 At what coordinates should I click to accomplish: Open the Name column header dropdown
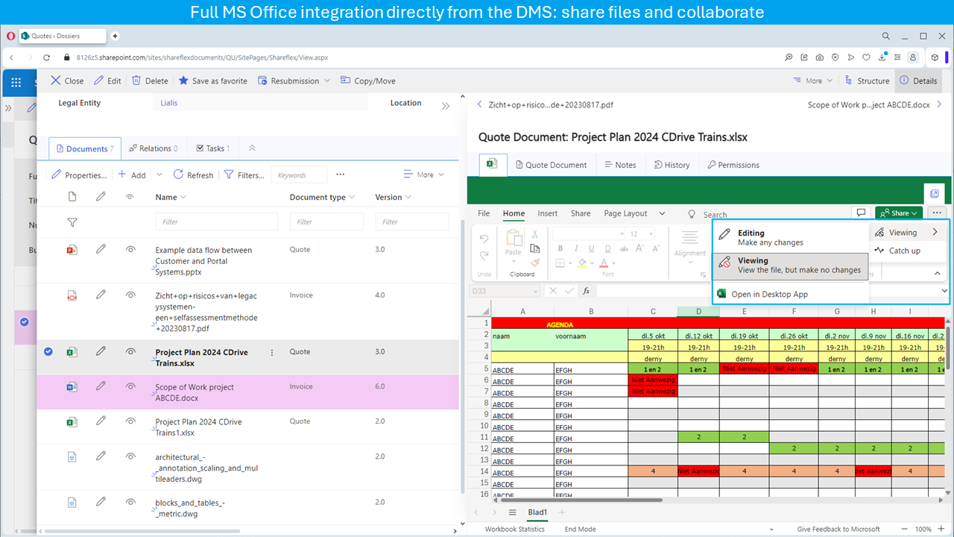point(183,197)
